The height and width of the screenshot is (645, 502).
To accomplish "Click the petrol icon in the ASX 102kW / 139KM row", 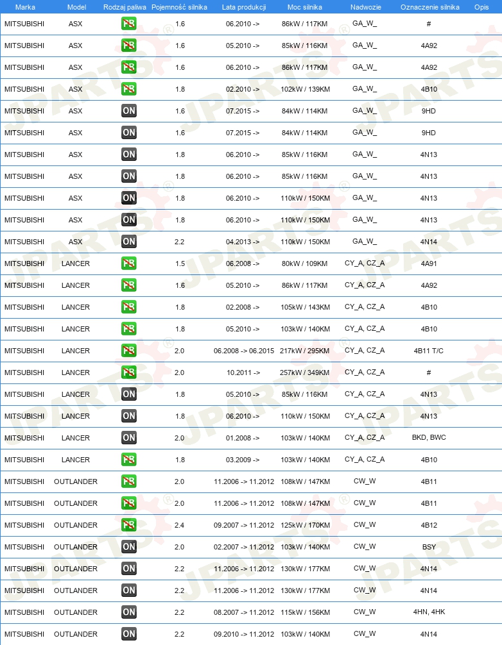I will (x=129, y=89).
